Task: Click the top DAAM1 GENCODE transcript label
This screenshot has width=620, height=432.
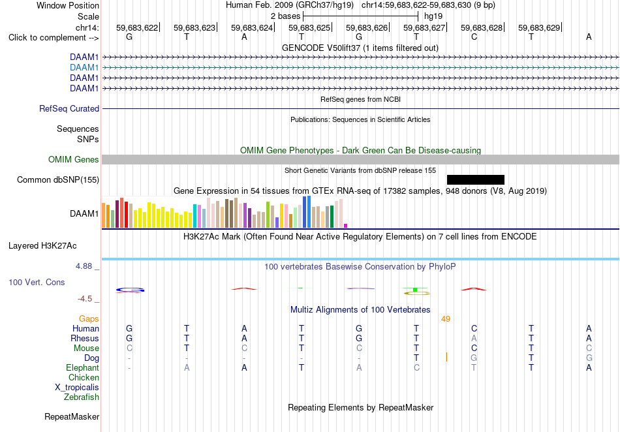Action: pos(84,57)
